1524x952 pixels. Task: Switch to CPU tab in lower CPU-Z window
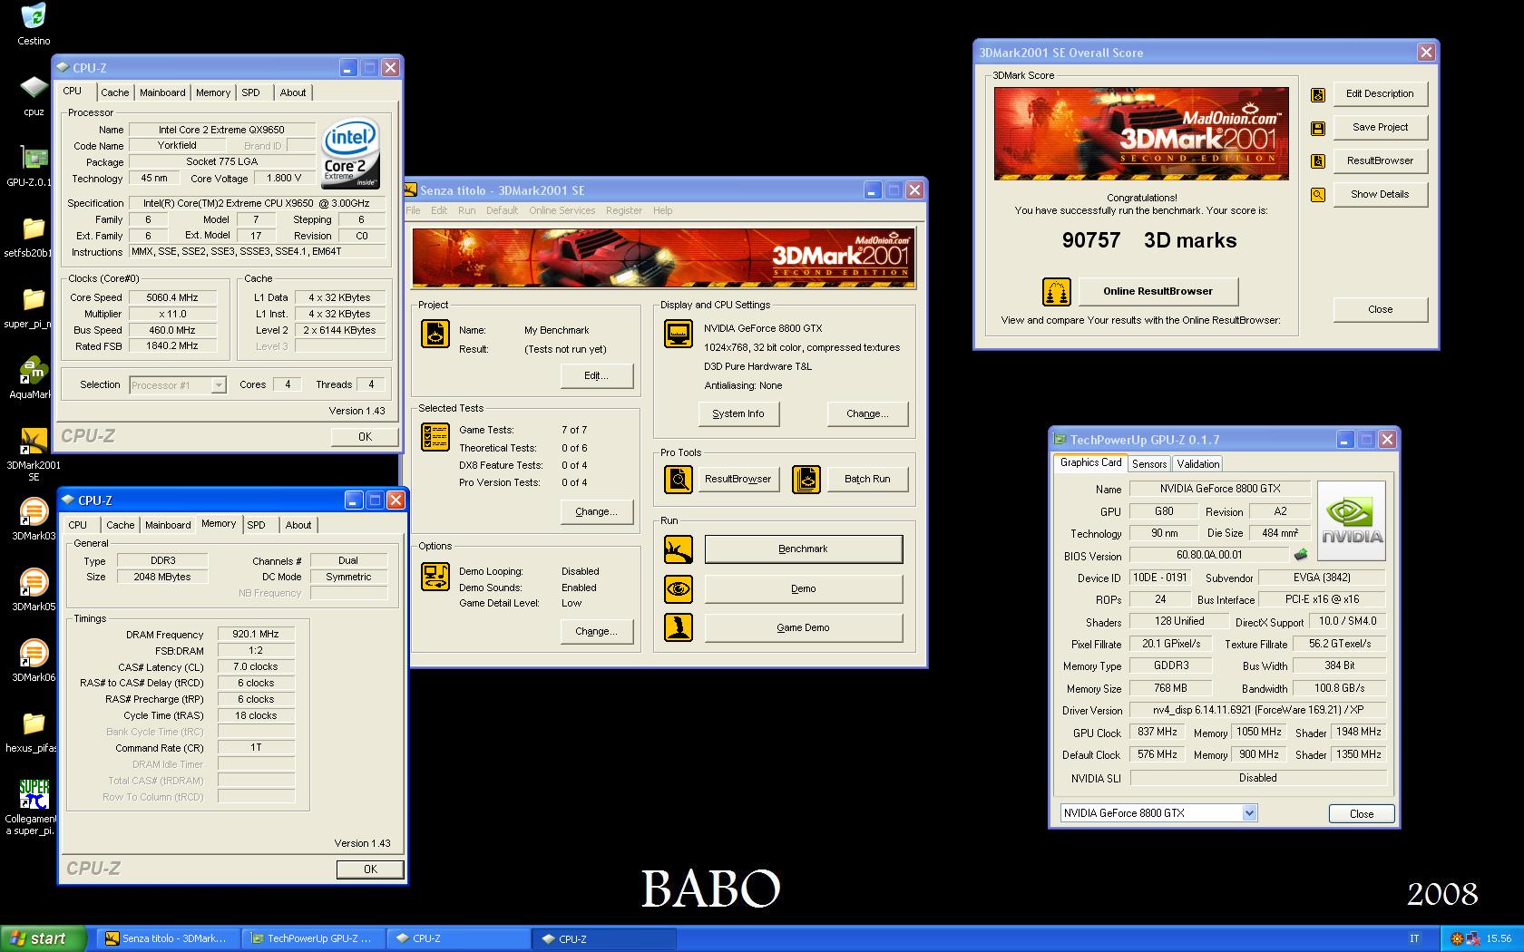(78, 525)
